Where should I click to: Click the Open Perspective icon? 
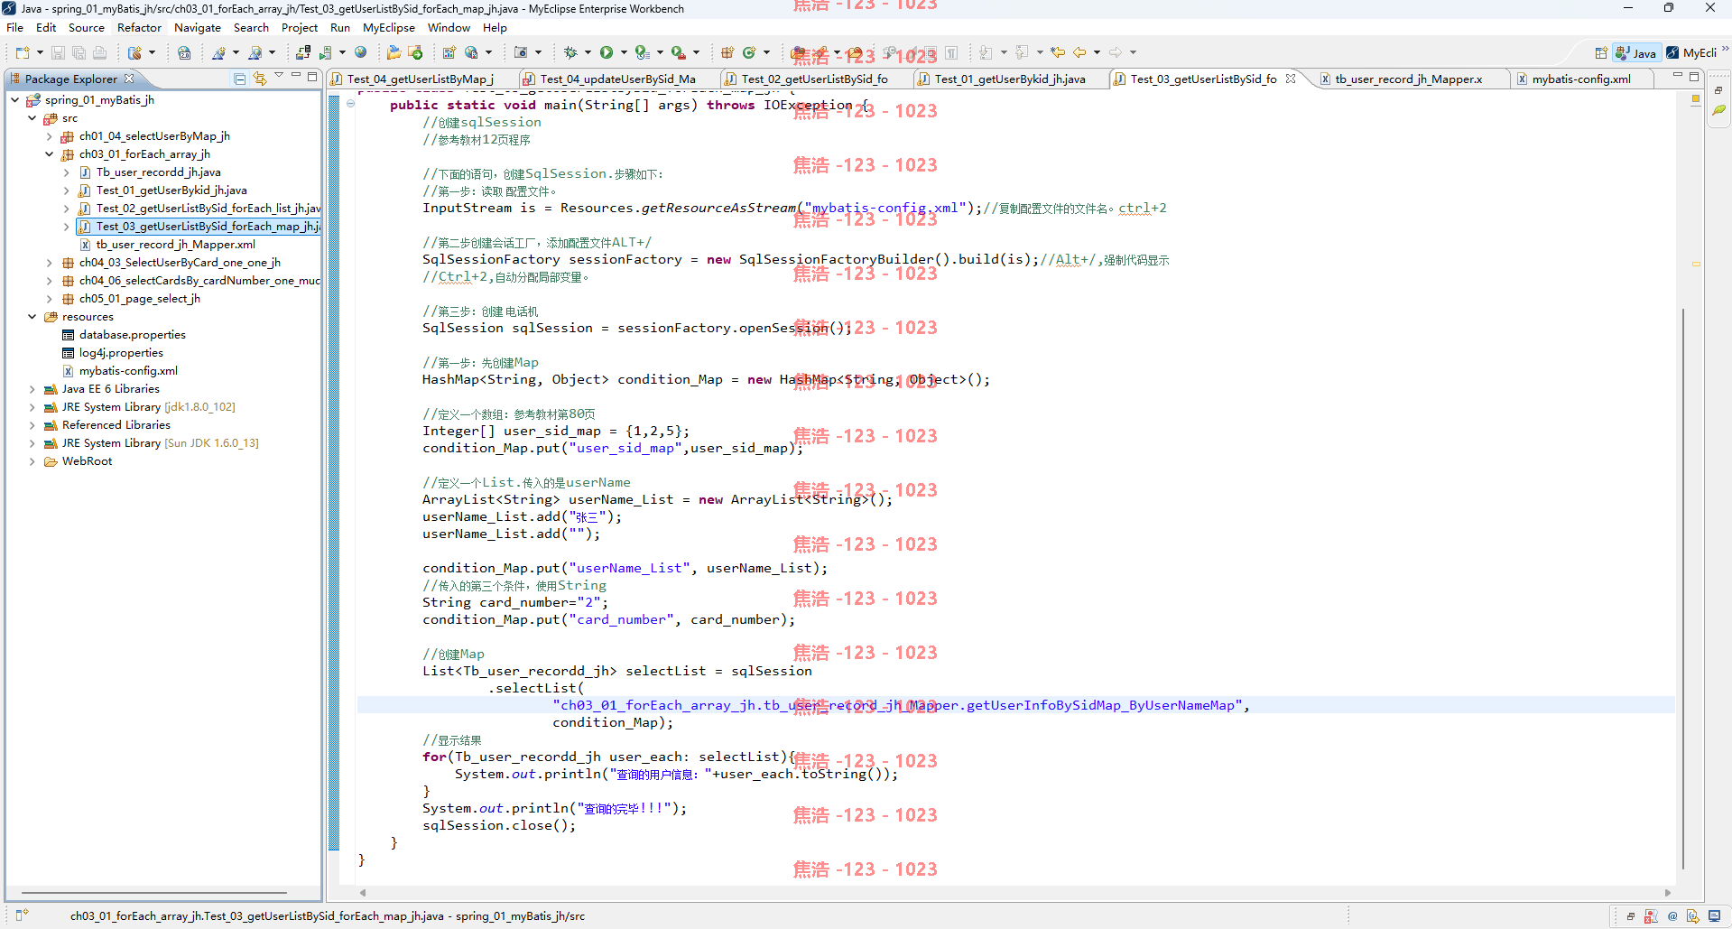click(x=1601, y=53)
